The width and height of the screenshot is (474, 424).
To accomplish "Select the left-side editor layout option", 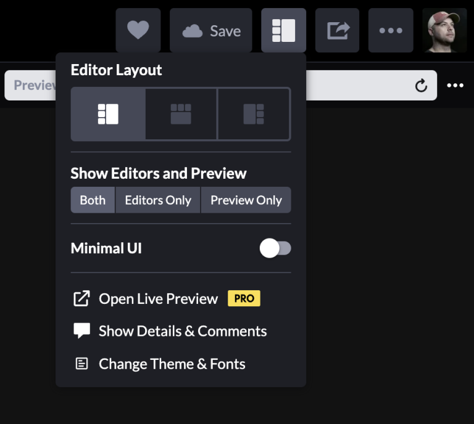I will (108, 114).
